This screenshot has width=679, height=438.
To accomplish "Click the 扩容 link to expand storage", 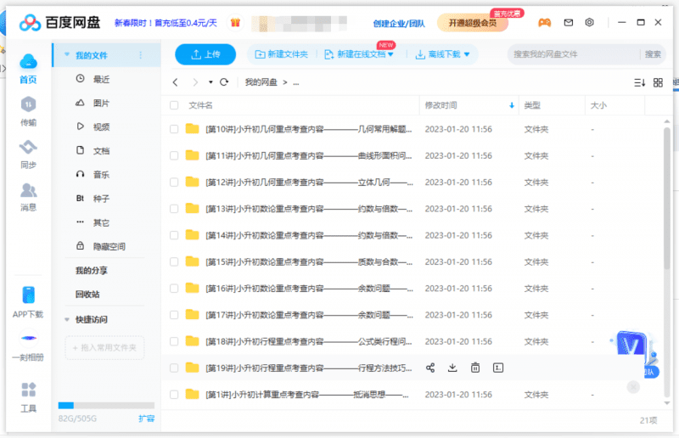I will [x=146, y=418].
